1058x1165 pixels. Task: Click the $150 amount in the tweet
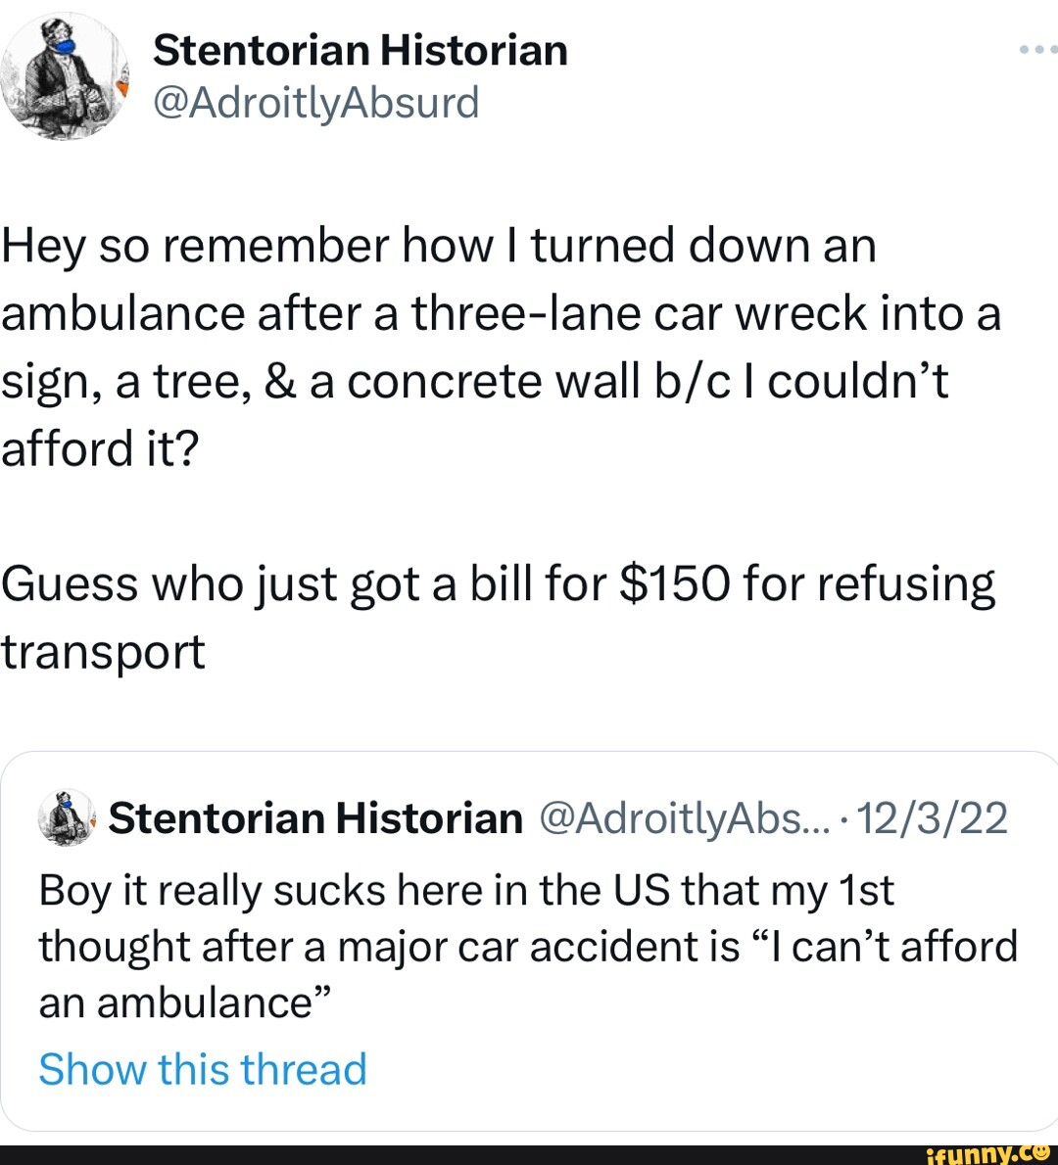677,584
